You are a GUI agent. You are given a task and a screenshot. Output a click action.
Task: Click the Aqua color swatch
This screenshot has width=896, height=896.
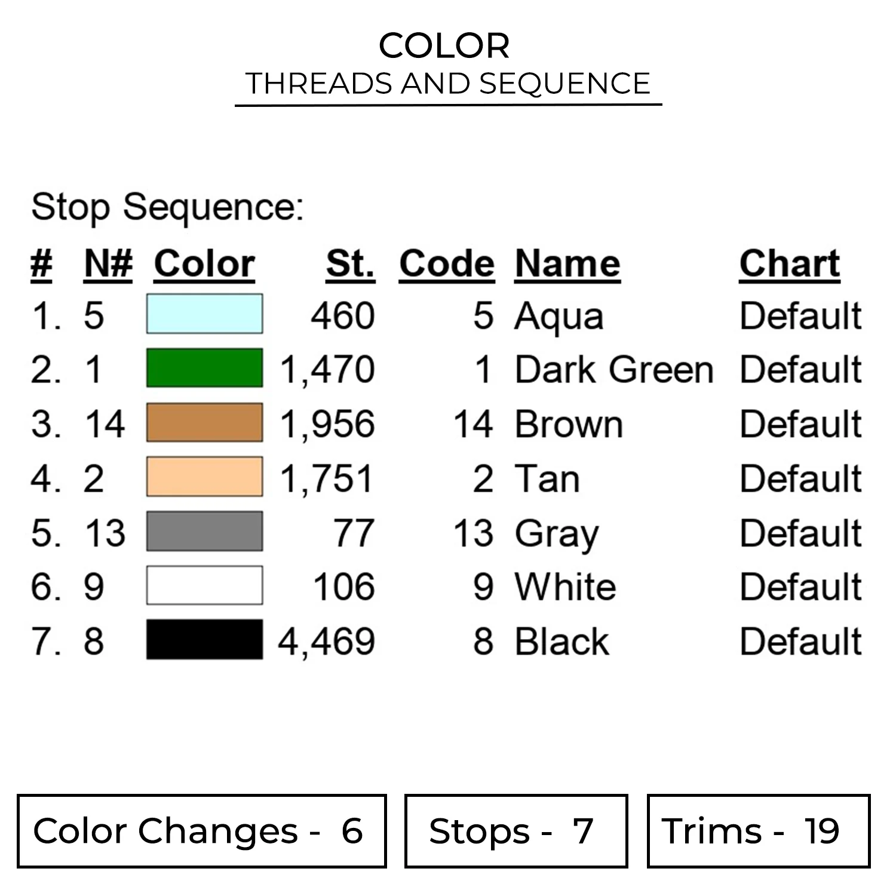coord(204,314)
